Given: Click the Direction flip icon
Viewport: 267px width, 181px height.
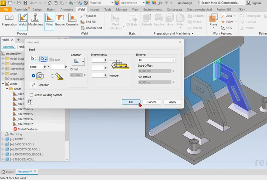Looking at the screenshot, I should (34, 85).
